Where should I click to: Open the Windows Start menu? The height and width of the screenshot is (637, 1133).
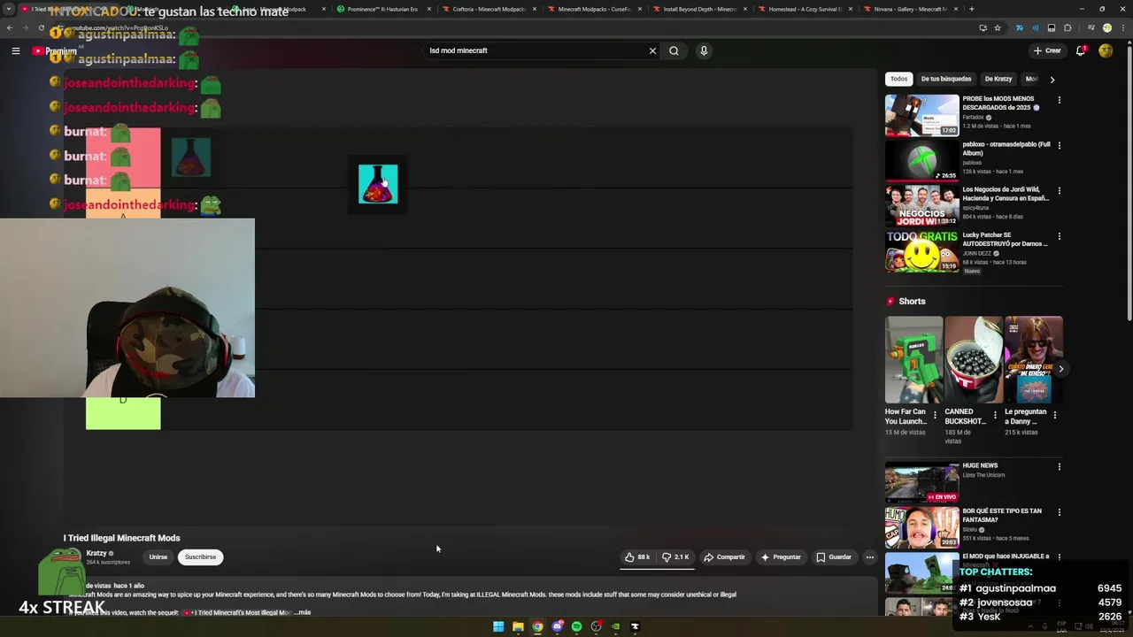click(498, 626)
